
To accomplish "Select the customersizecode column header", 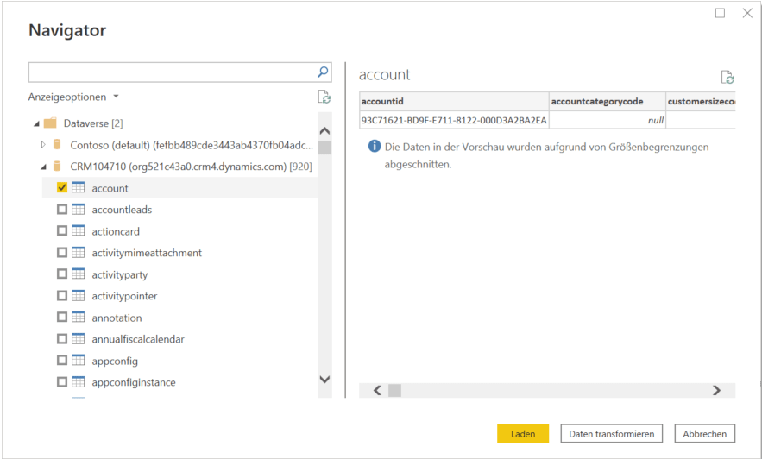I will [x=700, y=101].
